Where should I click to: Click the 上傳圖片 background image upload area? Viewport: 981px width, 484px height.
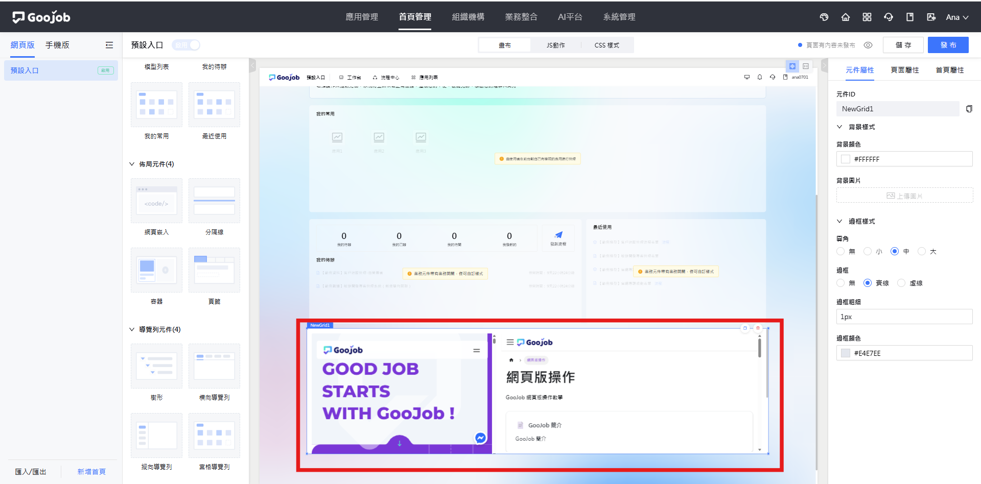coord(904,196)
